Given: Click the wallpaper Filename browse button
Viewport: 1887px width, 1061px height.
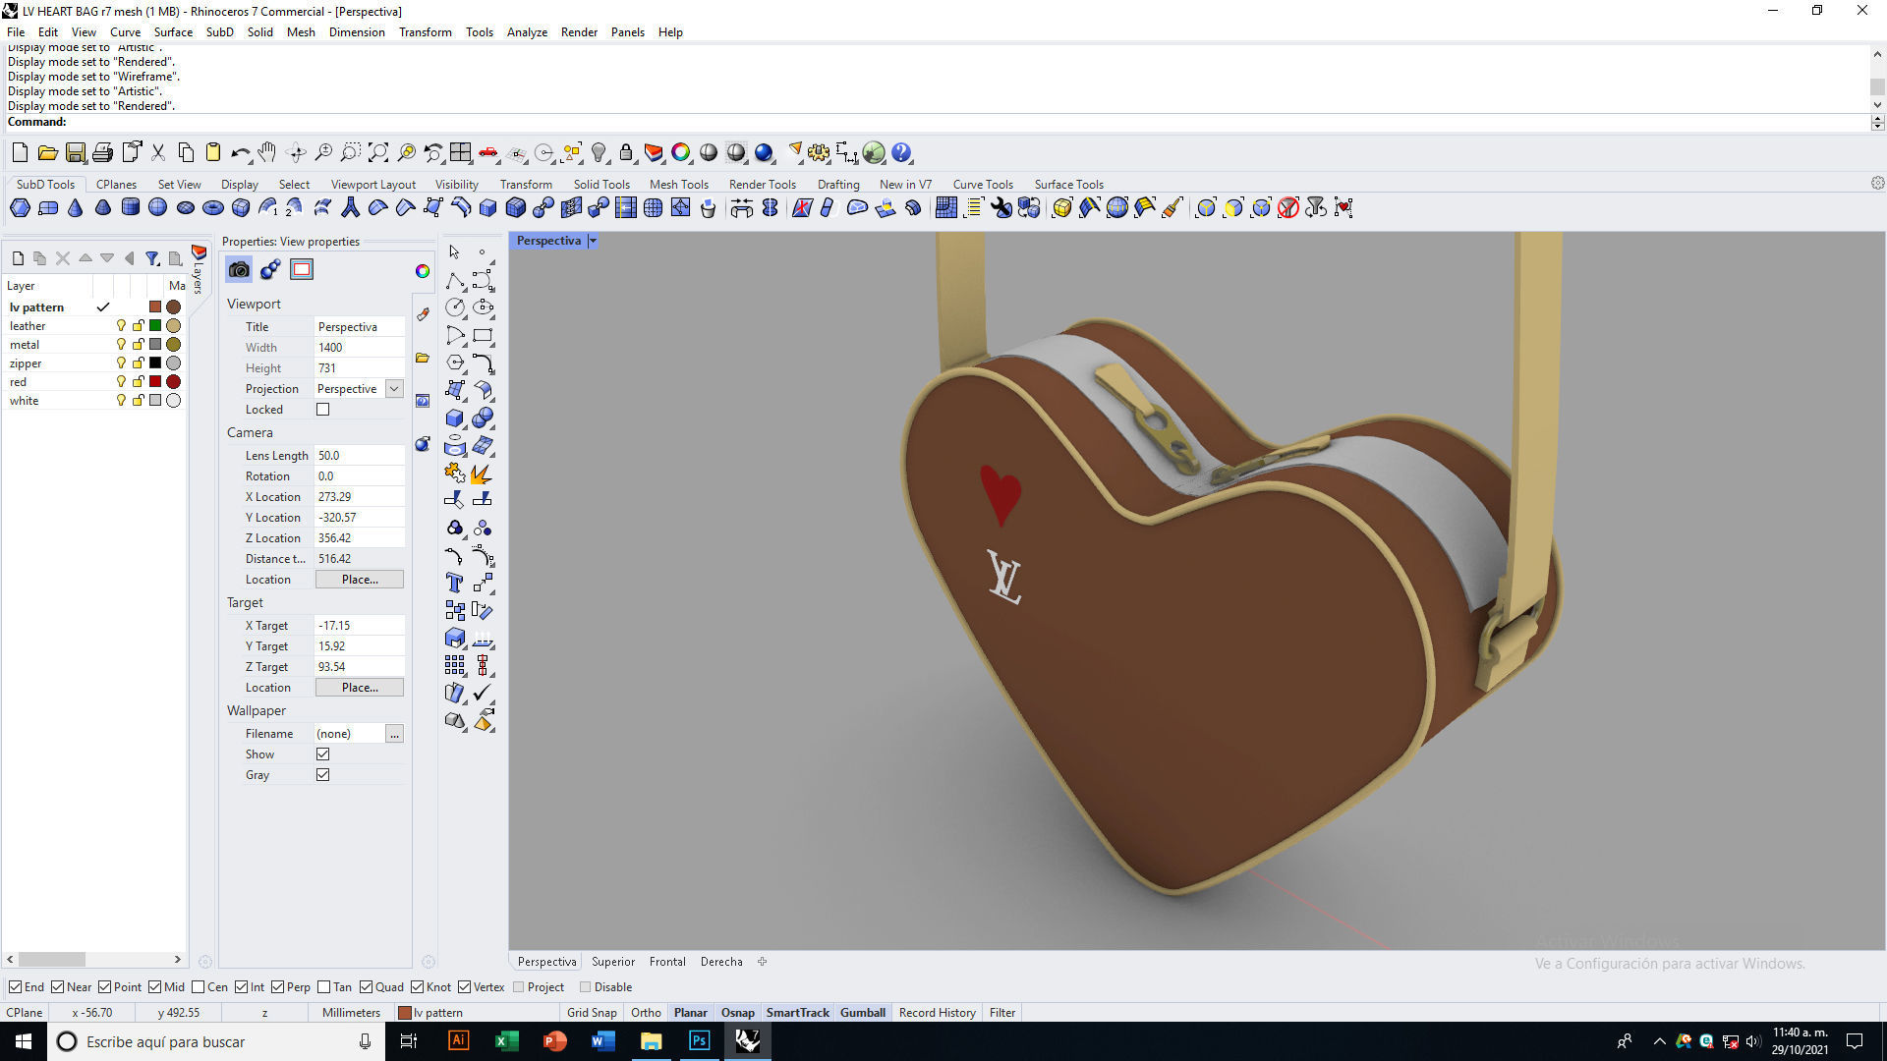Looking at the screenshot, I should (394, 734).
